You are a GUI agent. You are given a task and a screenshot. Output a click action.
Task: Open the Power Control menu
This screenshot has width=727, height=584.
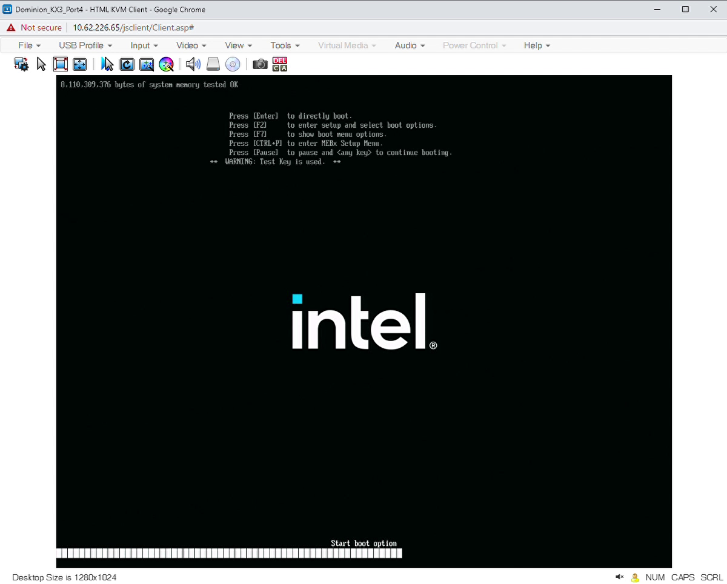(x=474, y=45)
